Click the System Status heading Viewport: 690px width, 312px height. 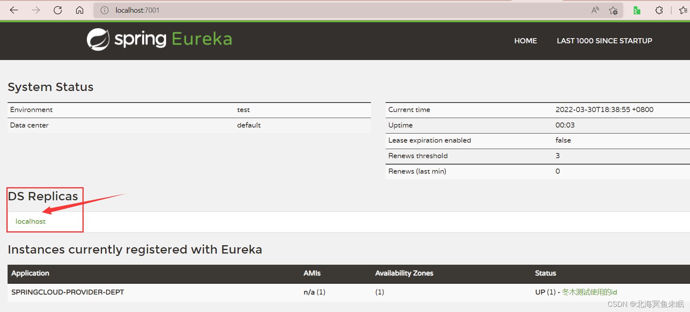(x=51, y=87)
